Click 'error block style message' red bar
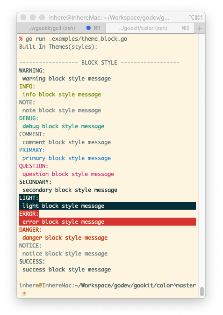The height and width of the screenshot is (315, 223). (108, 221)
